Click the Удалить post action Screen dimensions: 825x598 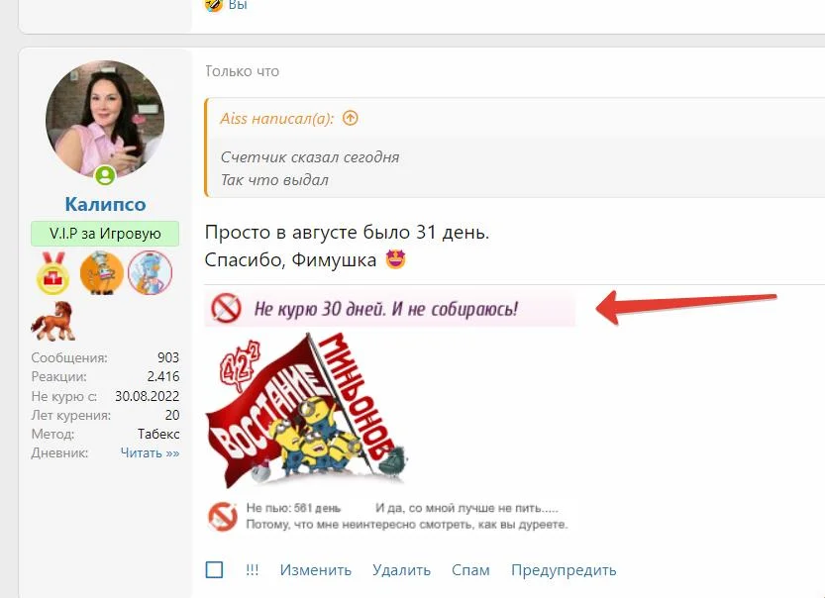(401, 570)
